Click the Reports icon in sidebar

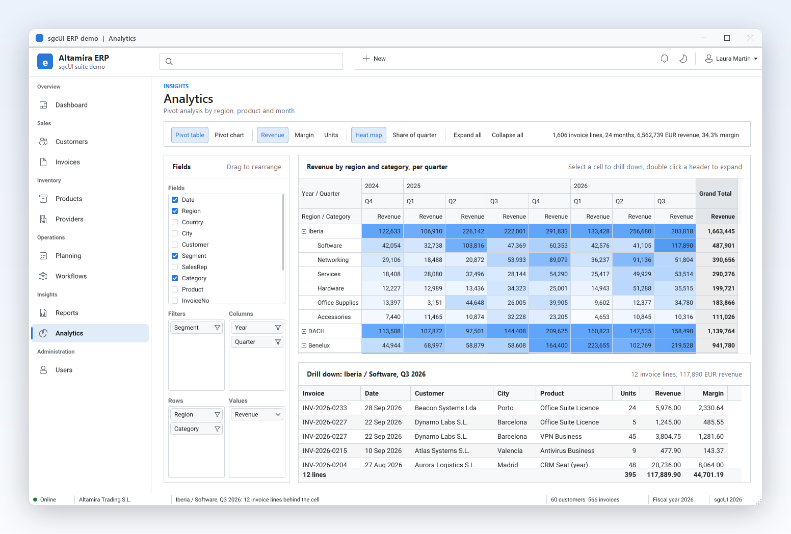(43, 313)
